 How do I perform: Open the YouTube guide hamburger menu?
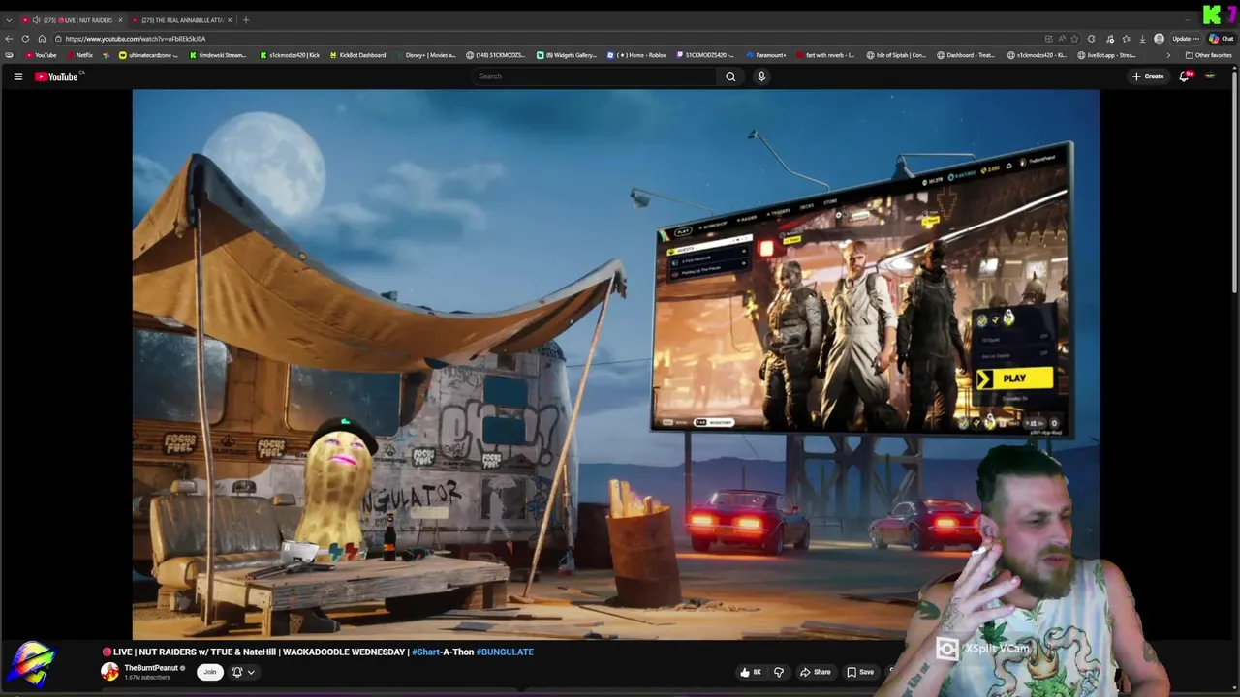[x=17, y=76]
